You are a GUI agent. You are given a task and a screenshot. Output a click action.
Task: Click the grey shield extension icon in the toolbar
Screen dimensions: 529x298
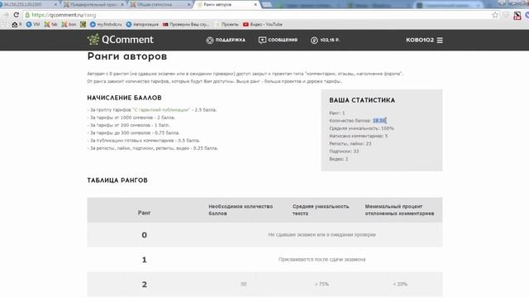point(506,15)
